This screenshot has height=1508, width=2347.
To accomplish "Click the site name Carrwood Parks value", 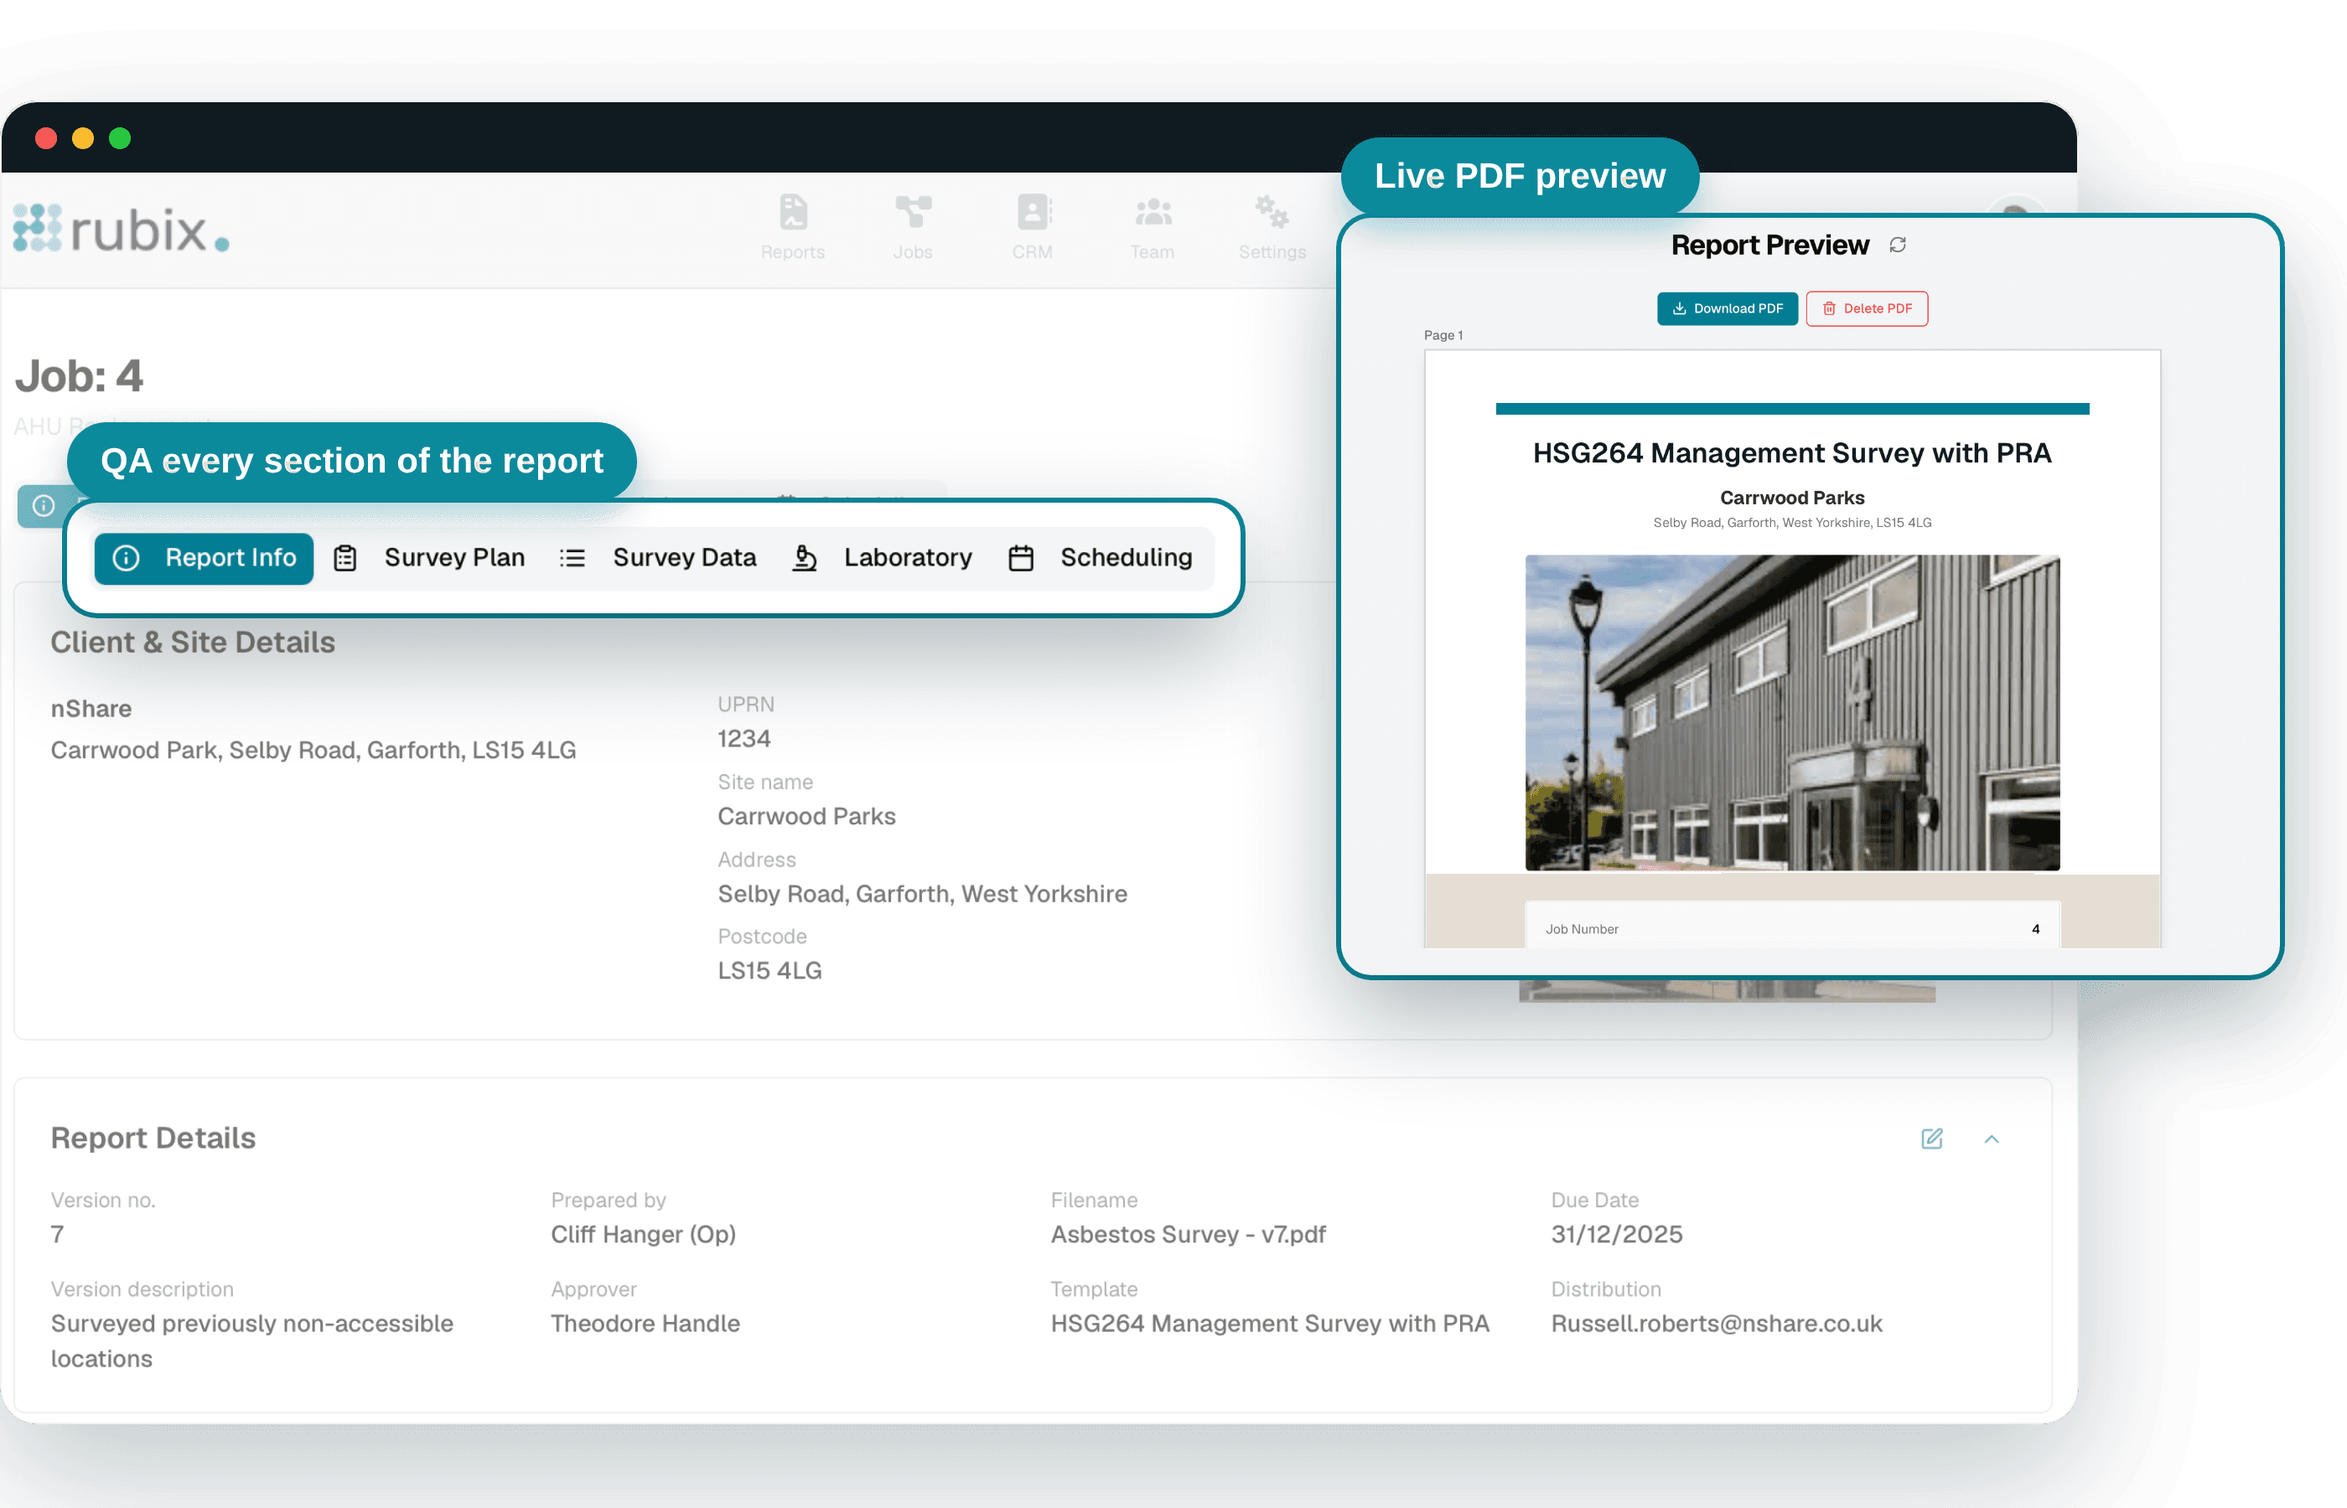I will click(806, 817).
